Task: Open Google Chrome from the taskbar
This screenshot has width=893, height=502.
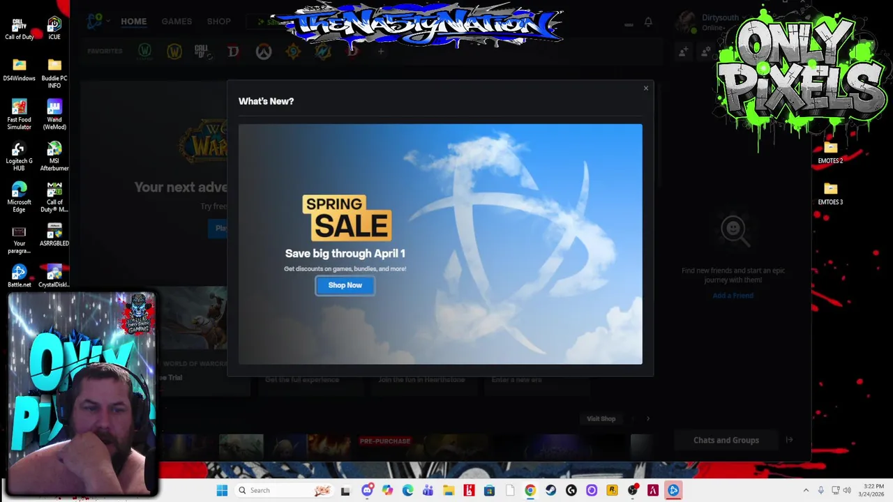Action: 530,490
